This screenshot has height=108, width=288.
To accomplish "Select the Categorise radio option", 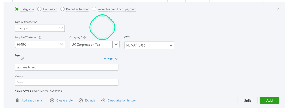I will click(17, 9).
